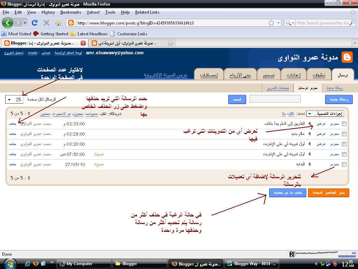The height and width of the screenshot is (269, 358).
Task: Switch to the تصميم design tab
Action: [269, 75]
